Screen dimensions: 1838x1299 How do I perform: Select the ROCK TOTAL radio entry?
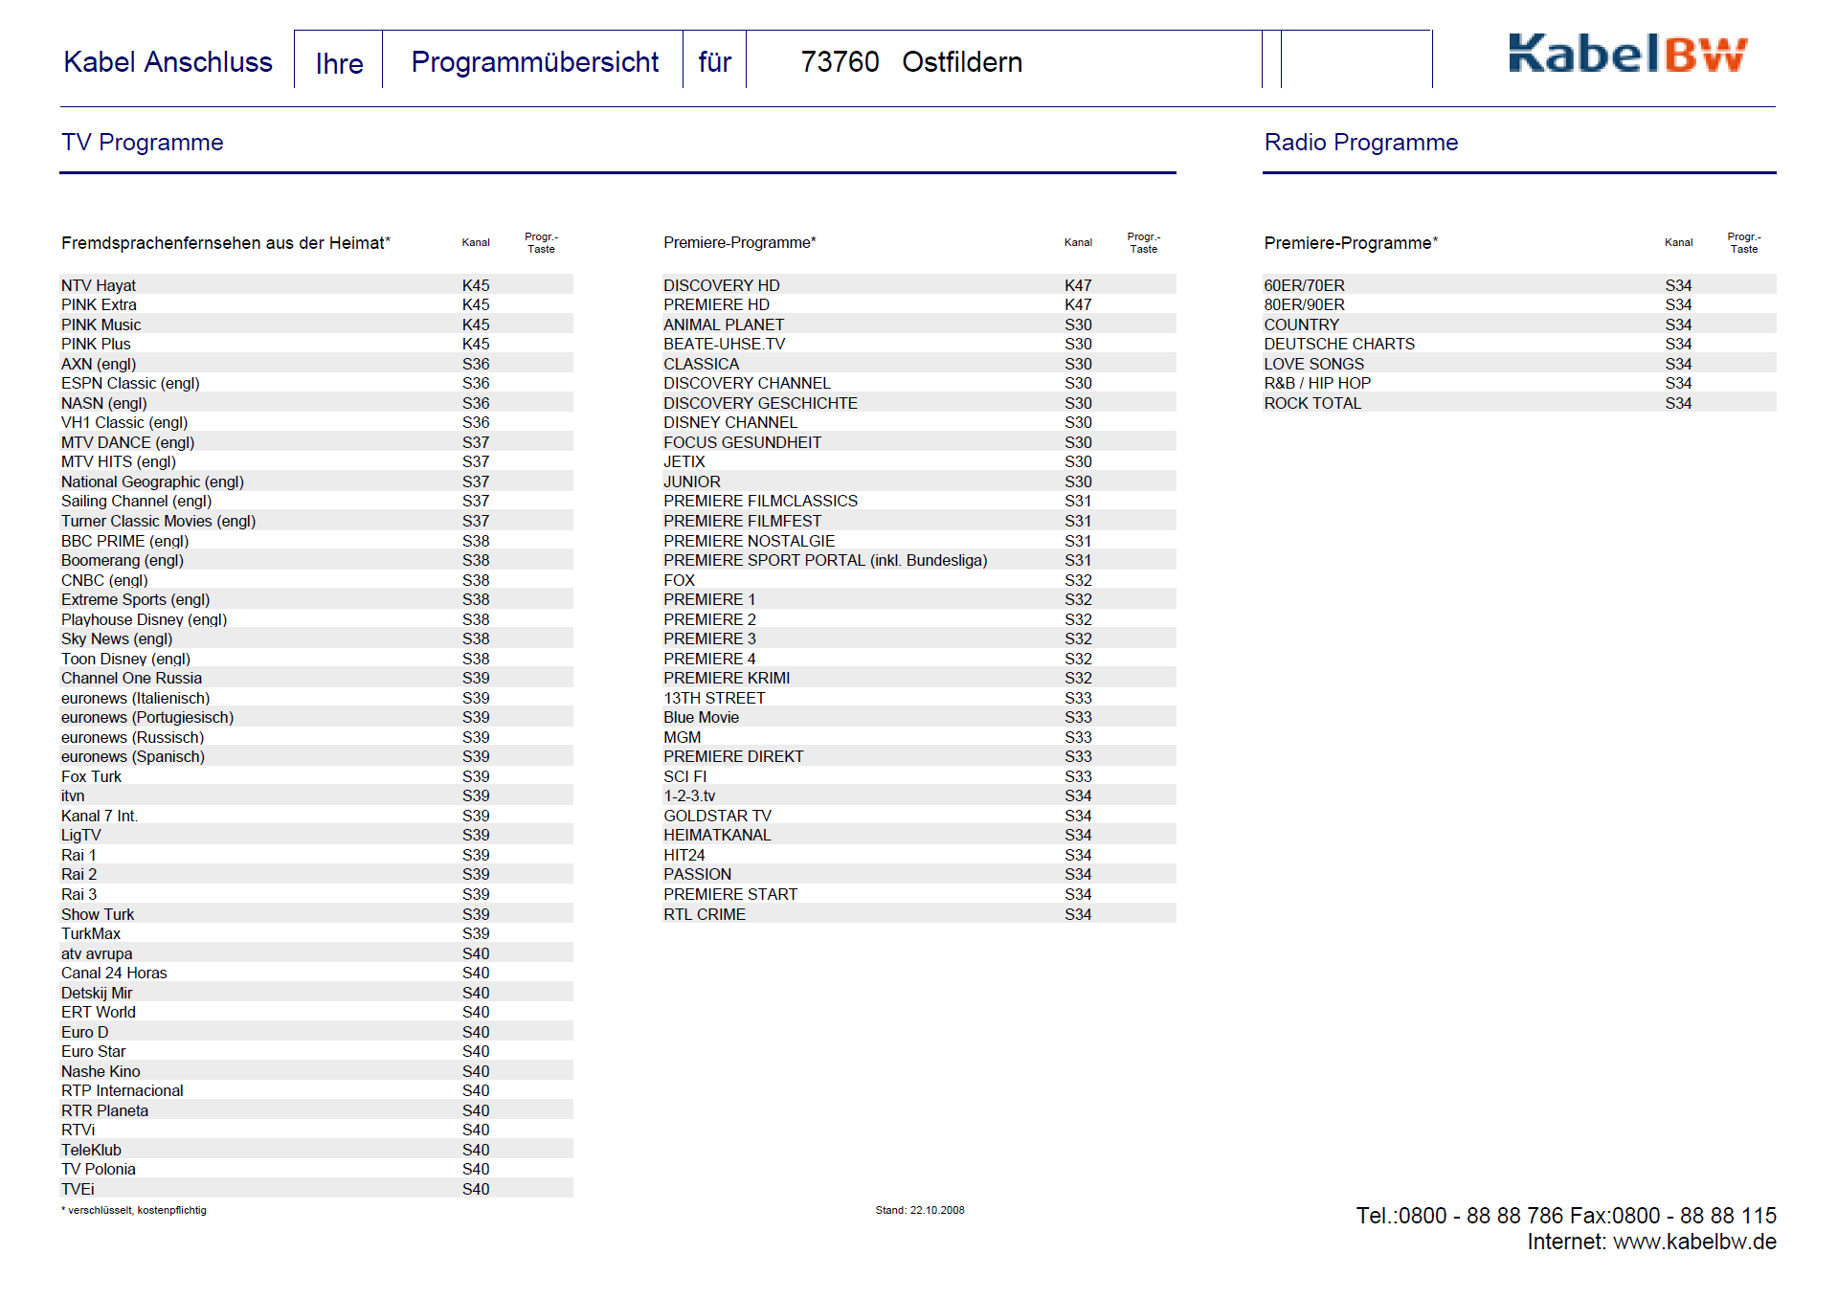[x=1311, y=403]
